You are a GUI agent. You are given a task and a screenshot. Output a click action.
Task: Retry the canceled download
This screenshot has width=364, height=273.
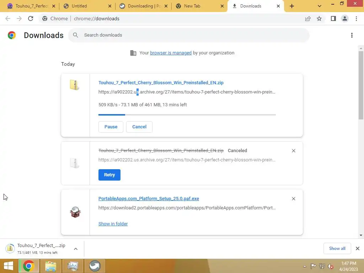point(109,175)
